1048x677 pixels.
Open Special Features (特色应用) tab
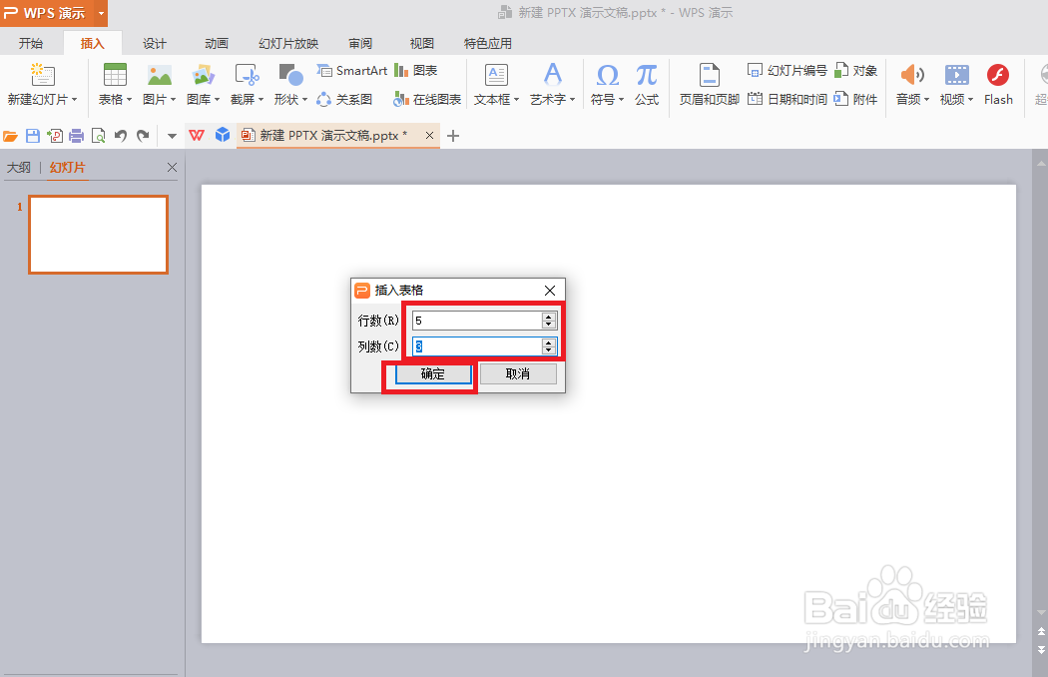pos(488,44)
